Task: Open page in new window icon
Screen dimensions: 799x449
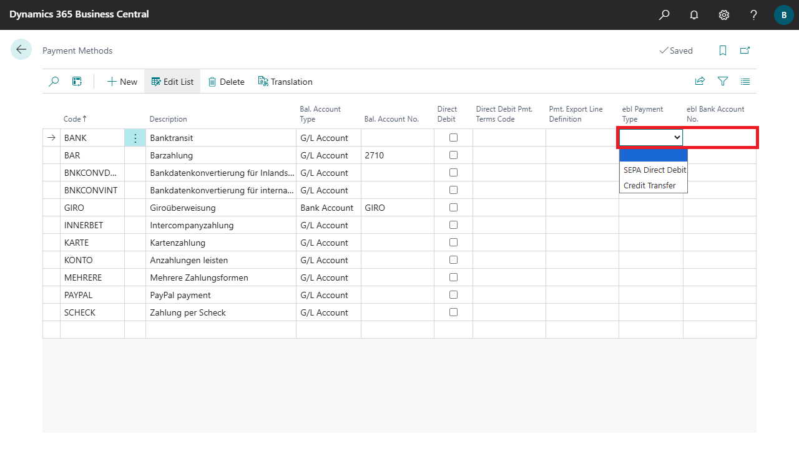Action: [x=745, y=51]
